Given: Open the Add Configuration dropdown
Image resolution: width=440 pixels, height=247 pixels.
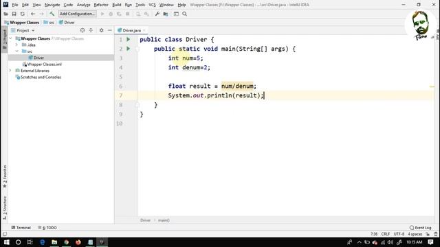Looking at the screenshot, I should 77,14.
